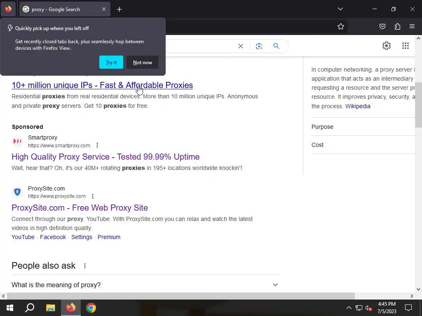
Task: Click Try it in Firefox View popup
Action: tap(111, 63)
